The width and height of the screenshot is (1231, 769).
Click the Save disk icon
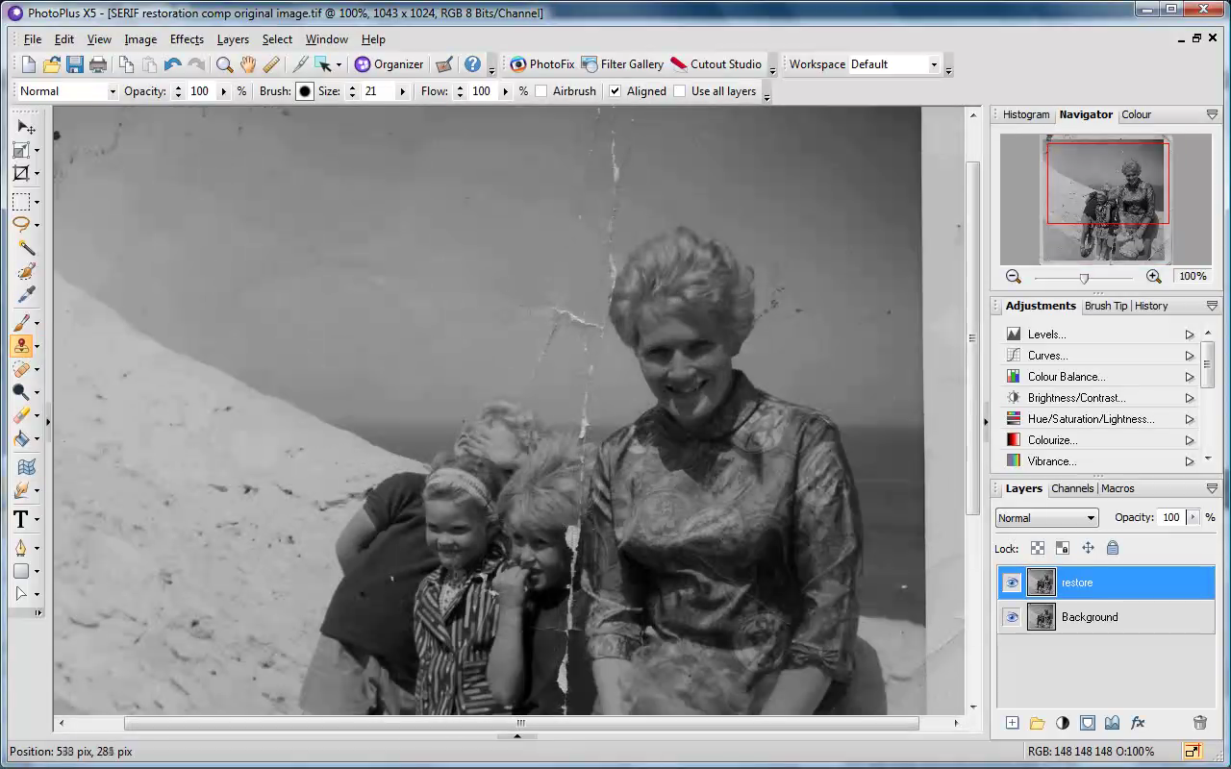click(x=75, y=64)
